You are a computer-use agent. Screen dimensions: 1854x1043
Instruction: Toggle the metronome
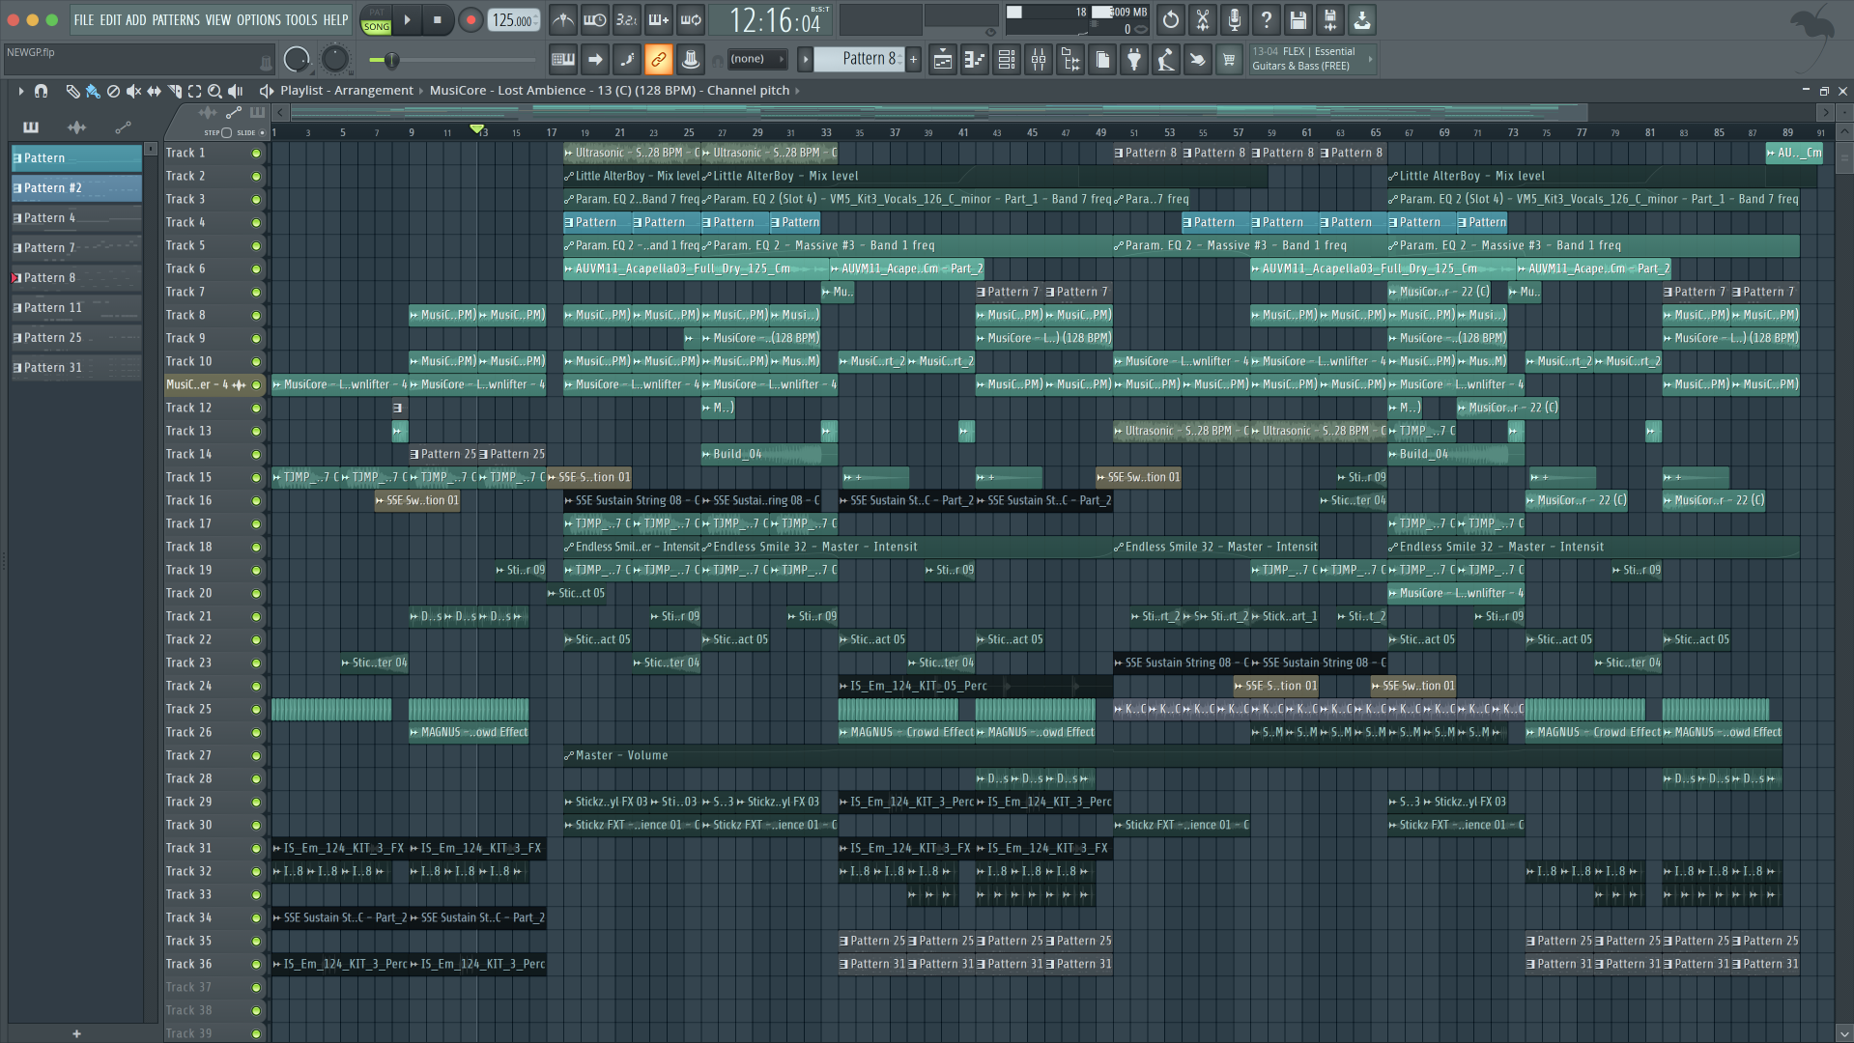[563, 19]
